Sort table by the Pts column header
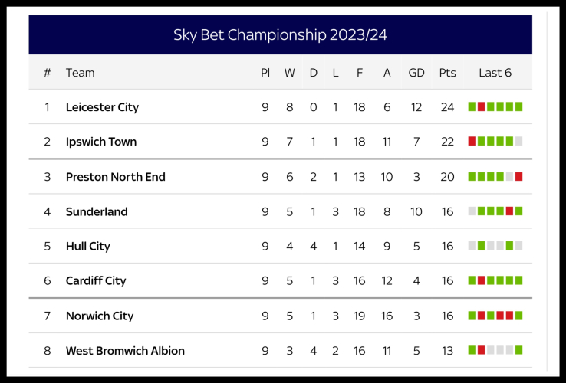 click(x=447, y=73)
